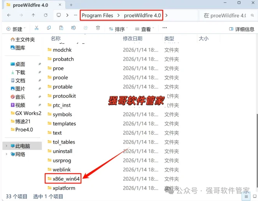
Task: Expand chevron after the monitor icon
Action: point(67,15)
